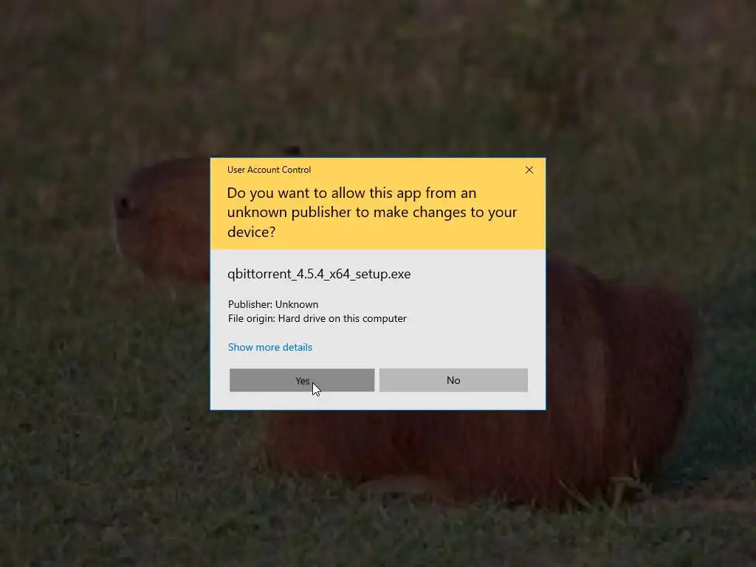This screenshot has height=567, width=756.
Task: Click the word device? in the heading
Action: [251, 232]
